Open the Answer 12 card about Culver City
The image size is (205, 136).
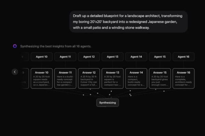[x=89, y=79]
